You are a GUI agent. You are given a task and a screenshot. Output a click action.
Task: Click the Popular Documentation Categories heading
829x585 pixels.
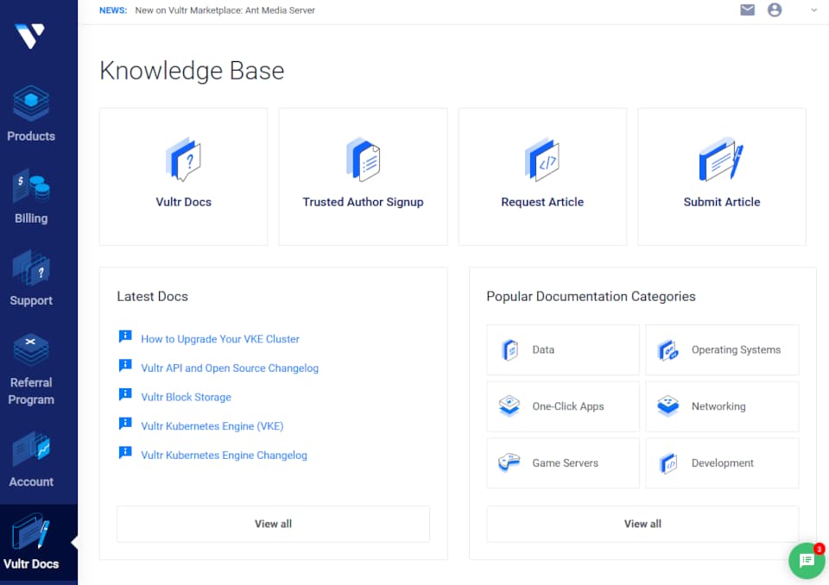pos(591,297)
